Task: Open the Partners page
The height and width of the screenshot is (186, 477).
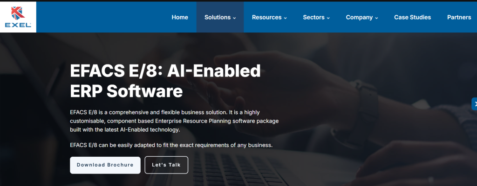Action: click(x=459, y=17)
